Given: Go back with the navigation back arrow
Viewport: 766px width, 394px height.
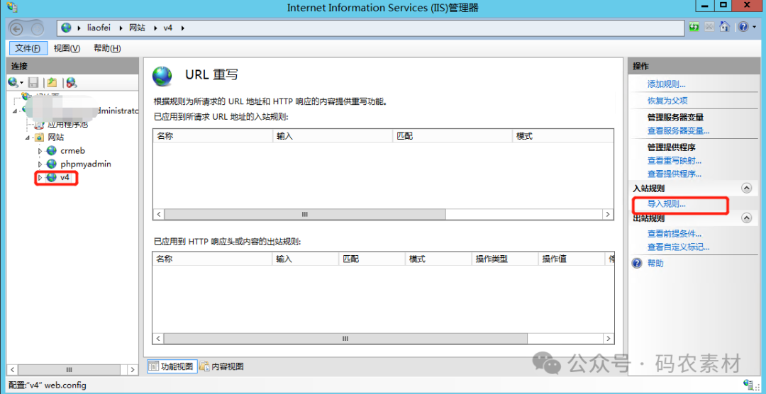Looking at the screenshot, I should click(x=18, y=28).
